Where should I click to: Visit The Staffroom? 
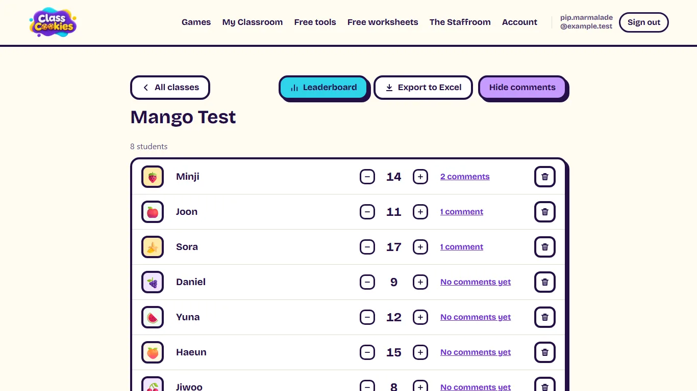click(460, 22)
